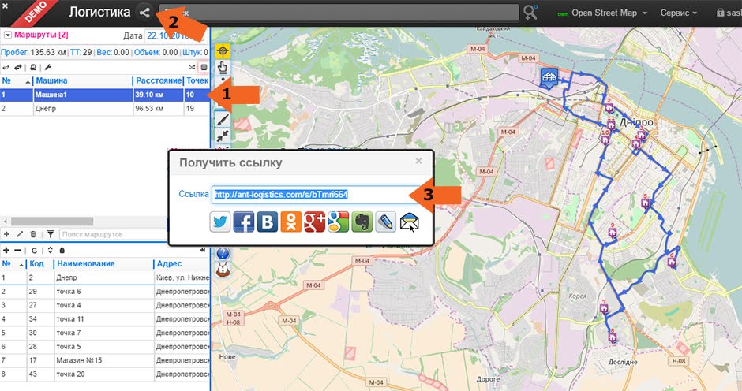
Task: Close the Получить ссылку dialog
Action: pos(418,161)
